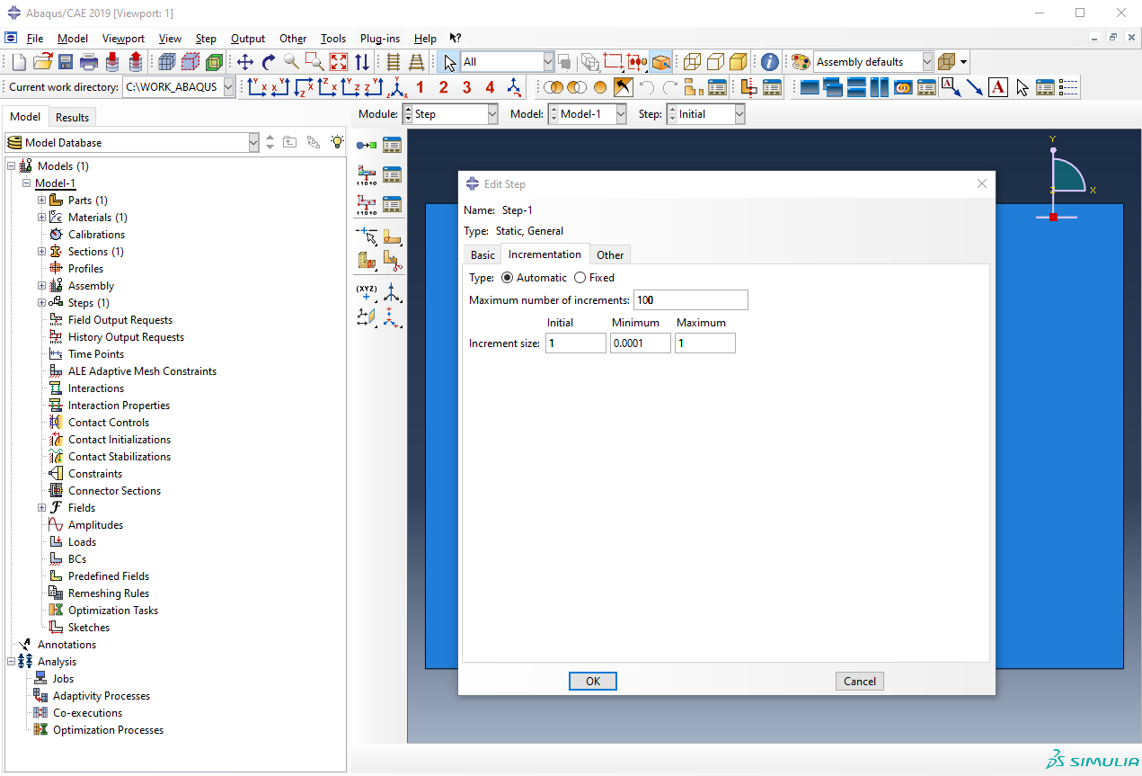Click the Create Field Output tool
Screen dimensions: 1142x776
(366, 174)
